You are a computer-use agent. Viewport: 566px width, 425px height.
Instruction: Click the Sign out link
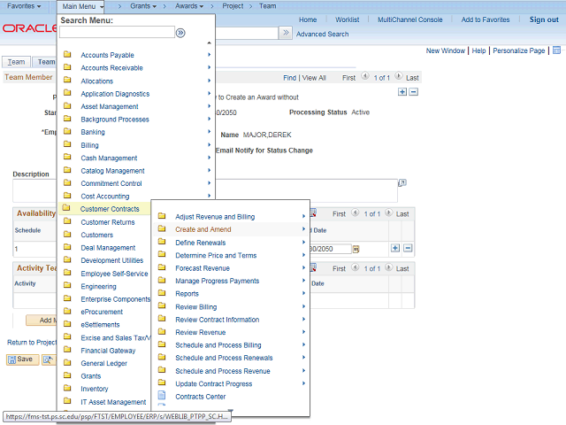(544, 19)
